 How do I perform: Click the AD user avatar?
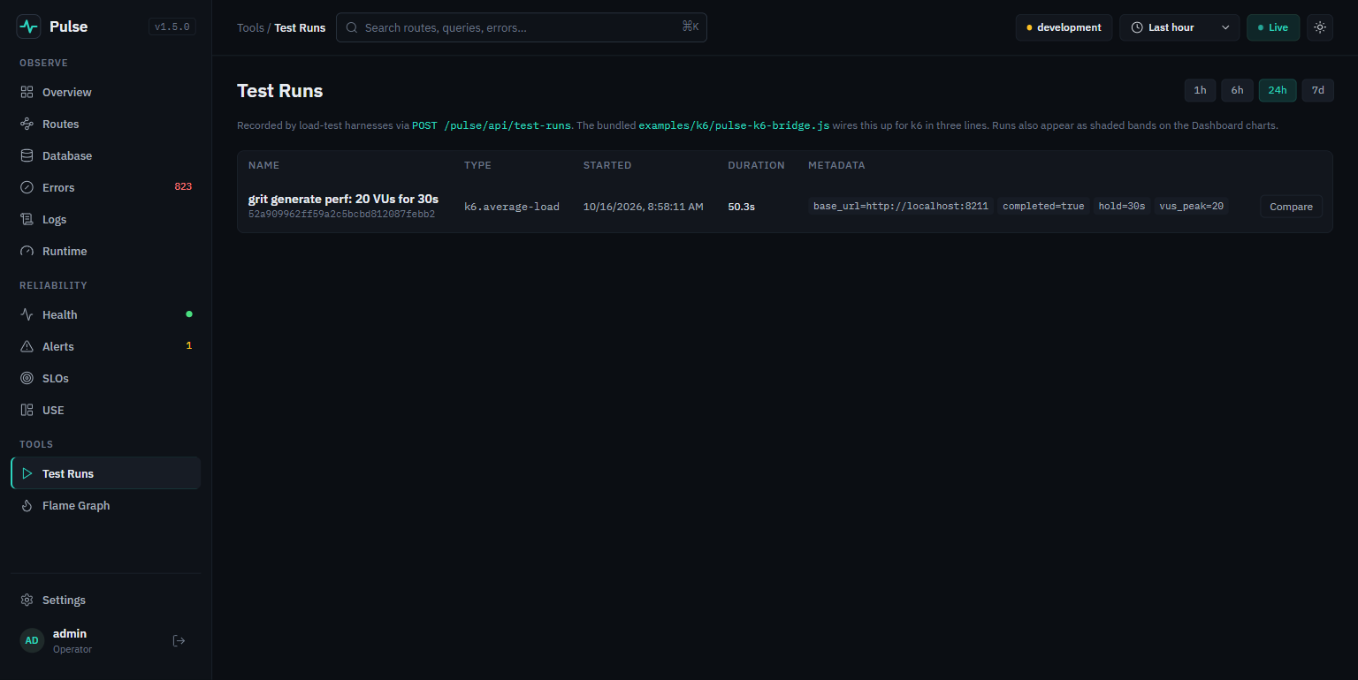(32, 640)
